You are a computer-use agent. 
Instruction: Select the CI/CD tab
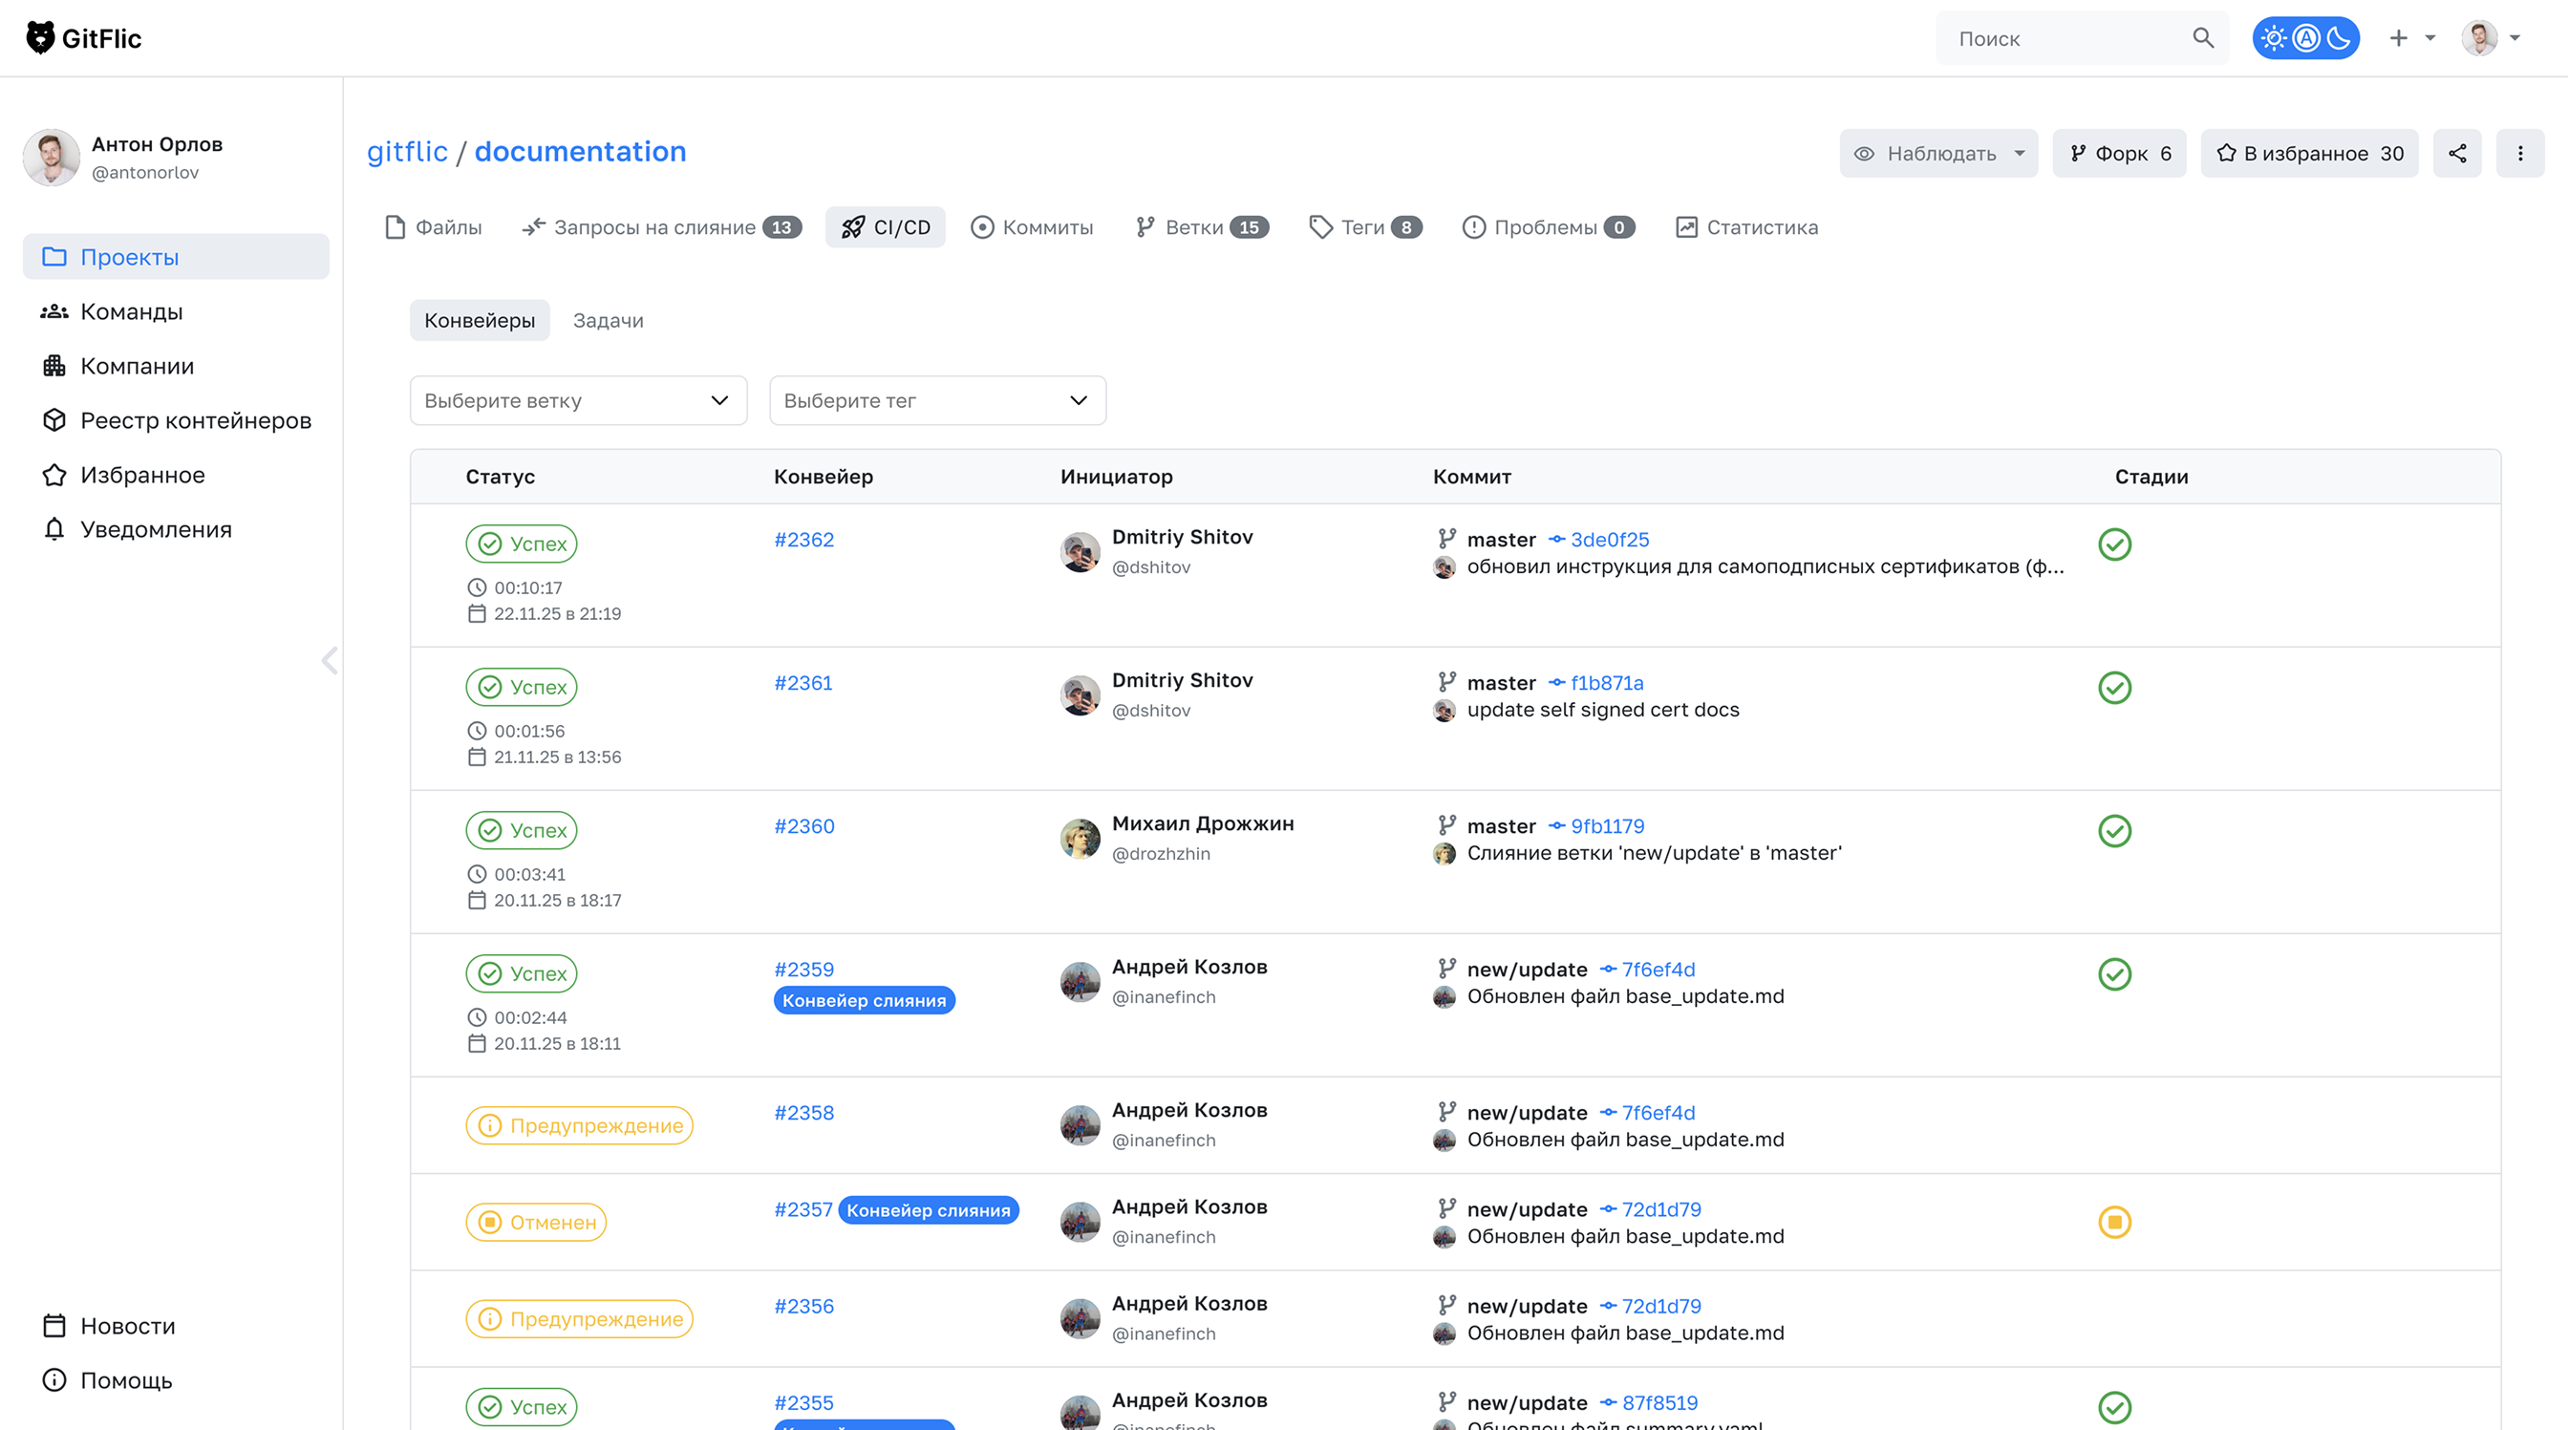tap(886, 227)
